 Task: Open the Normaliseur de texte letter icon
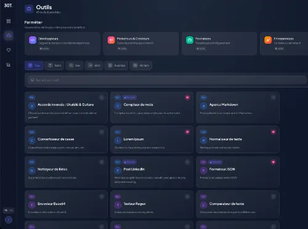pos(203,140)
